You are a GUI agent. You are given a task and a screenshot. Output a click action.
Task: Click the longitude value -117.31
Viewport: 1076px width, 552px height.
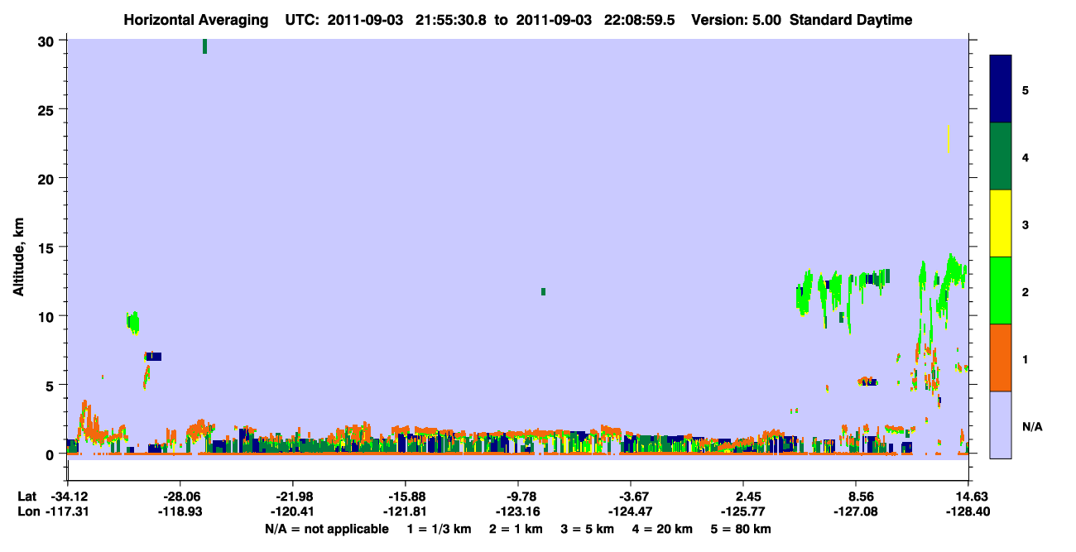click(68, 511)
